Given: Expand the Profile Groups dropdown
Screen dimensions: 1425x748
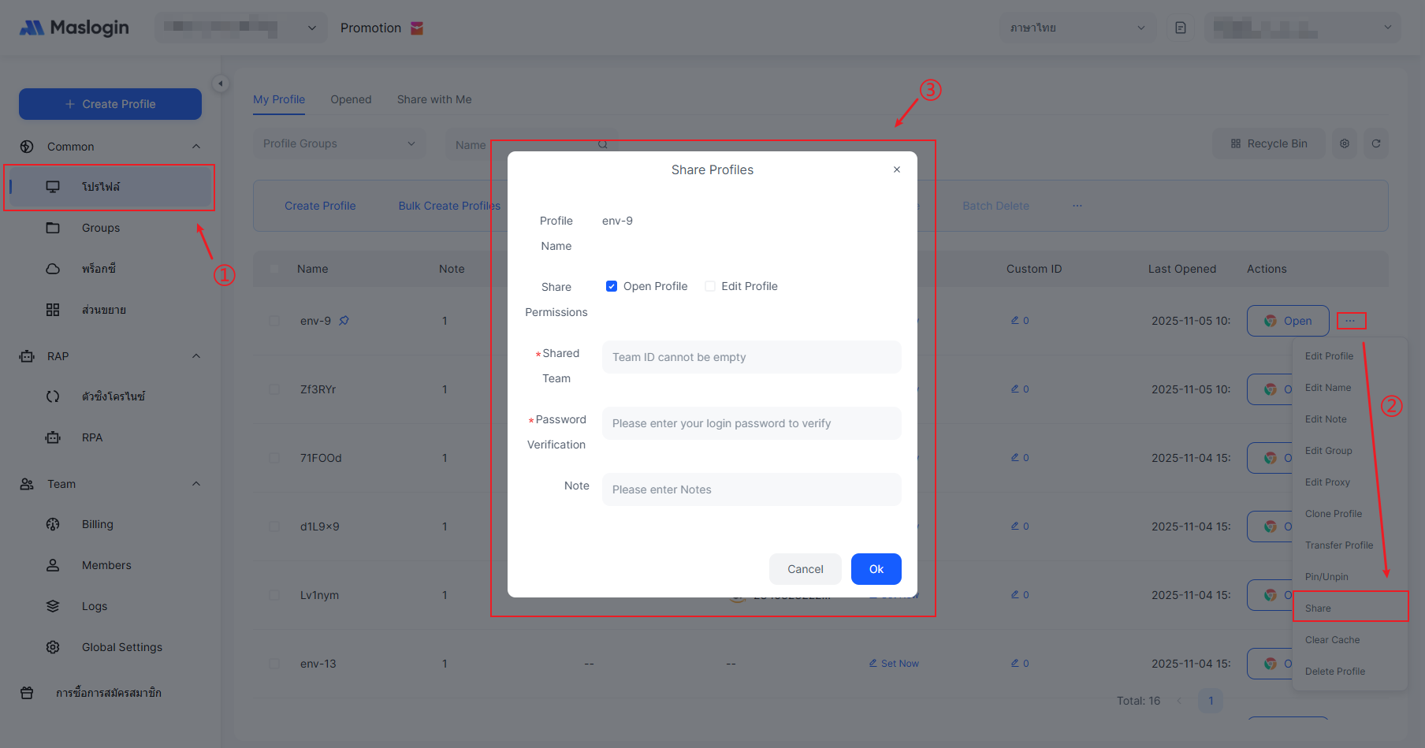Looking at the screenshot, I should [339, 143].
